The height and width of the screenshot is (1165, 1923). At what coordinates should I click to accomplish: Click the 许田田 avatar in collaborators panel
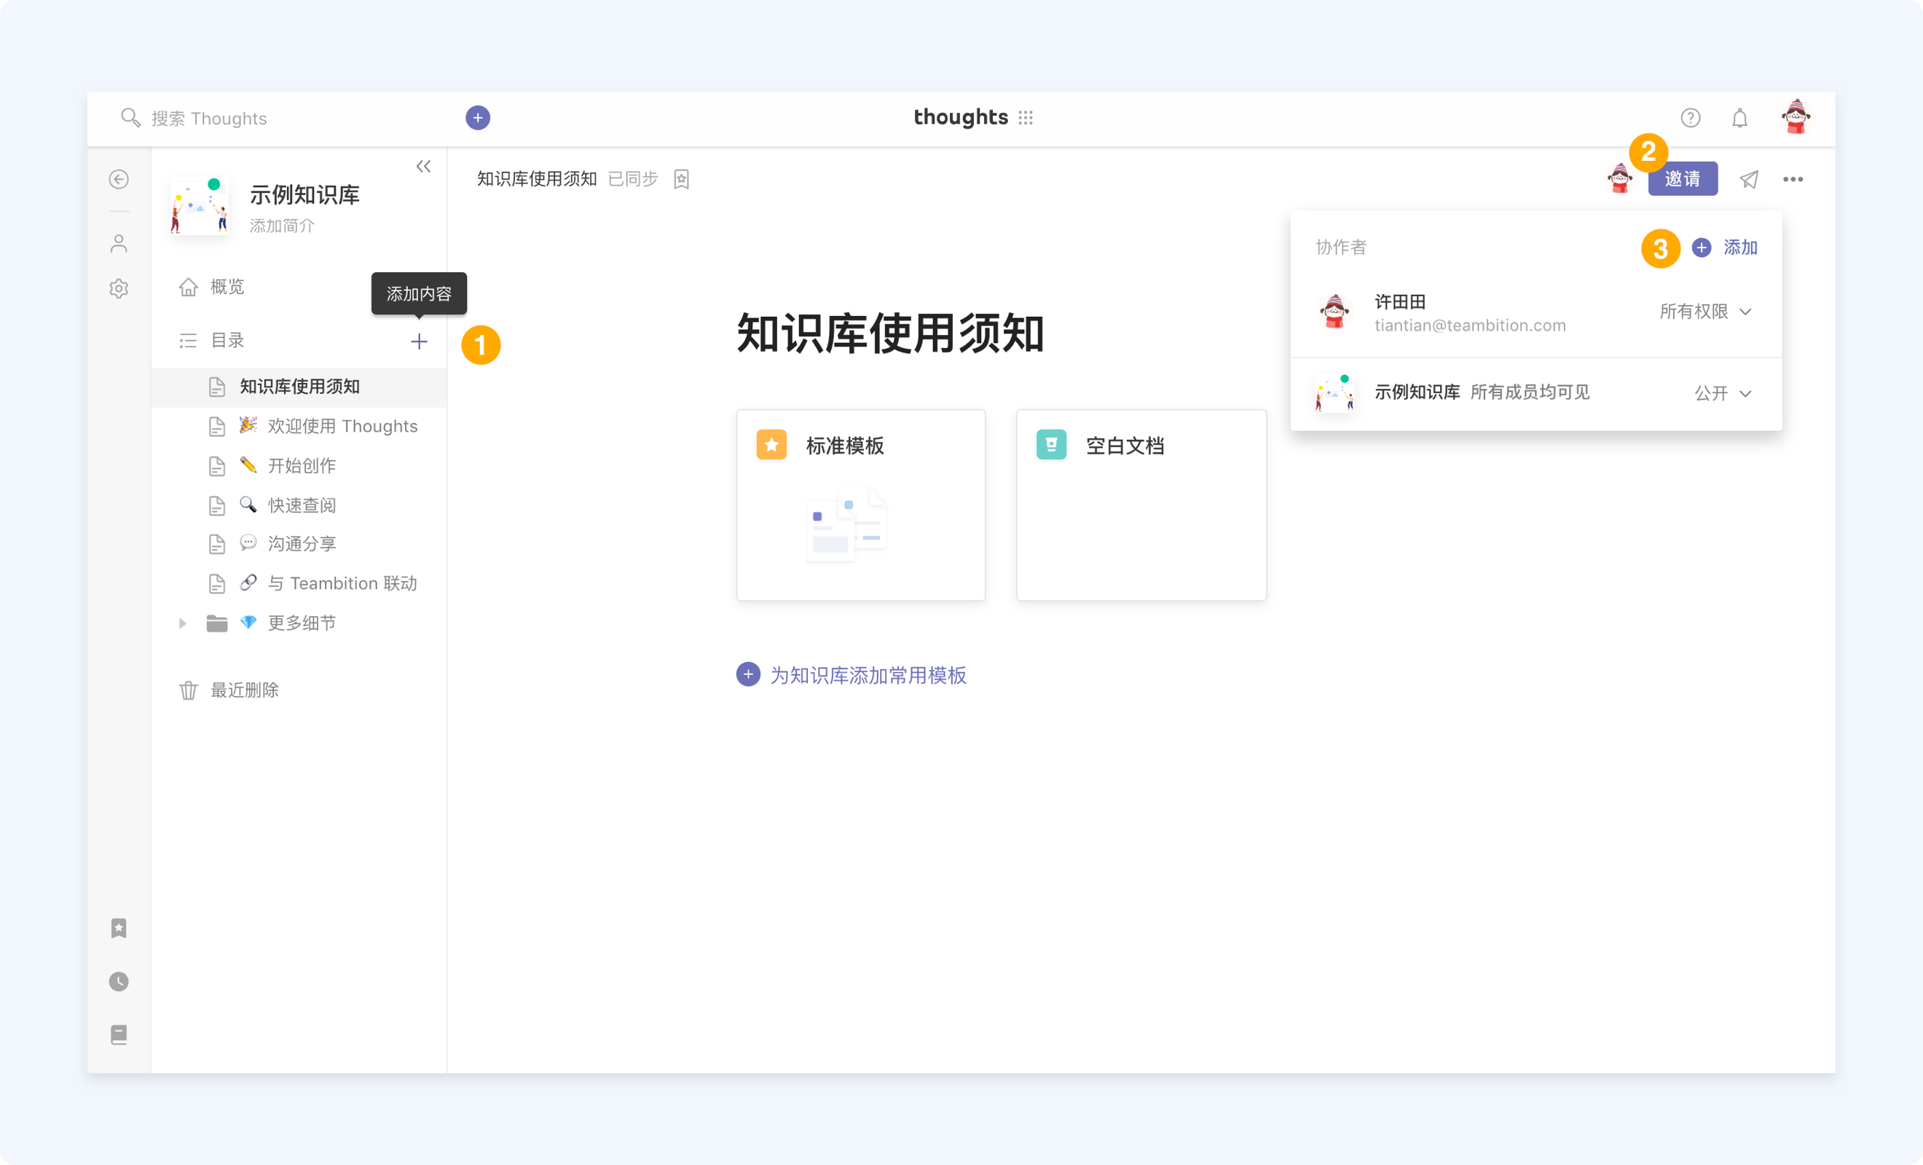click(x=1334, y=312)
